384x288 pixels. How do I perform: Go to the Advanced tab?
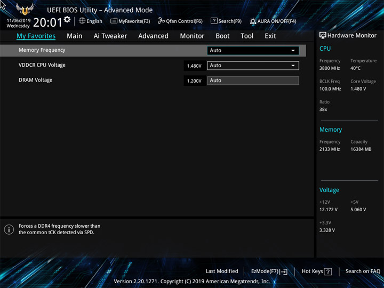pyautogui.click(x=153, y=36)
